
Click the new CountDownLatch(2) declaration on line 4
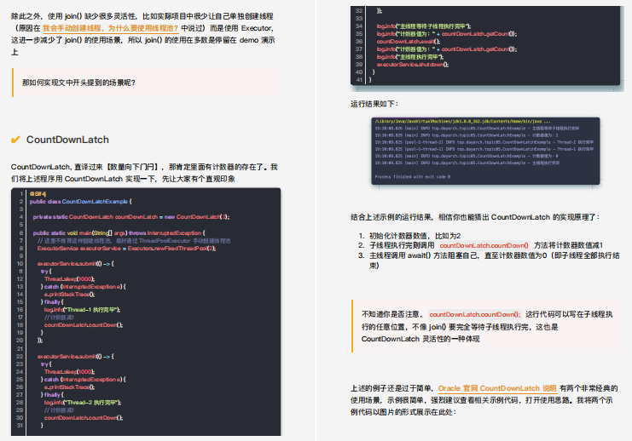coord(131,217)
